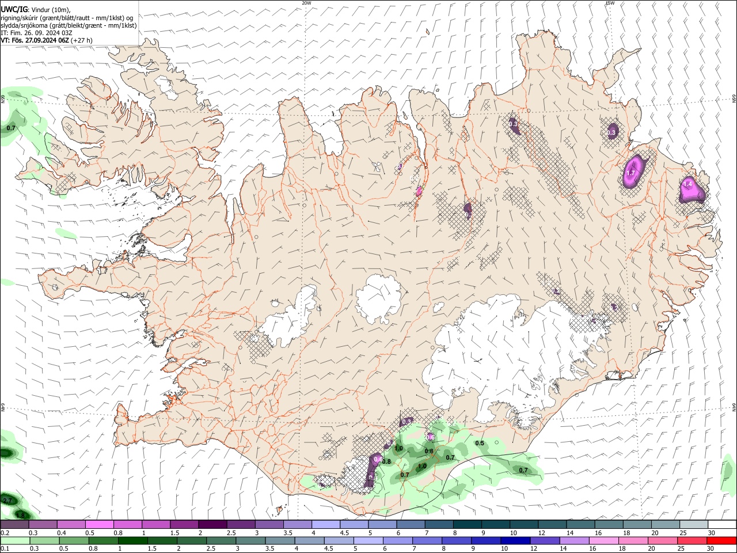The image size is (737, 553).
Task: Click the '20W' longitude label at top
Action: click(306, 3)
